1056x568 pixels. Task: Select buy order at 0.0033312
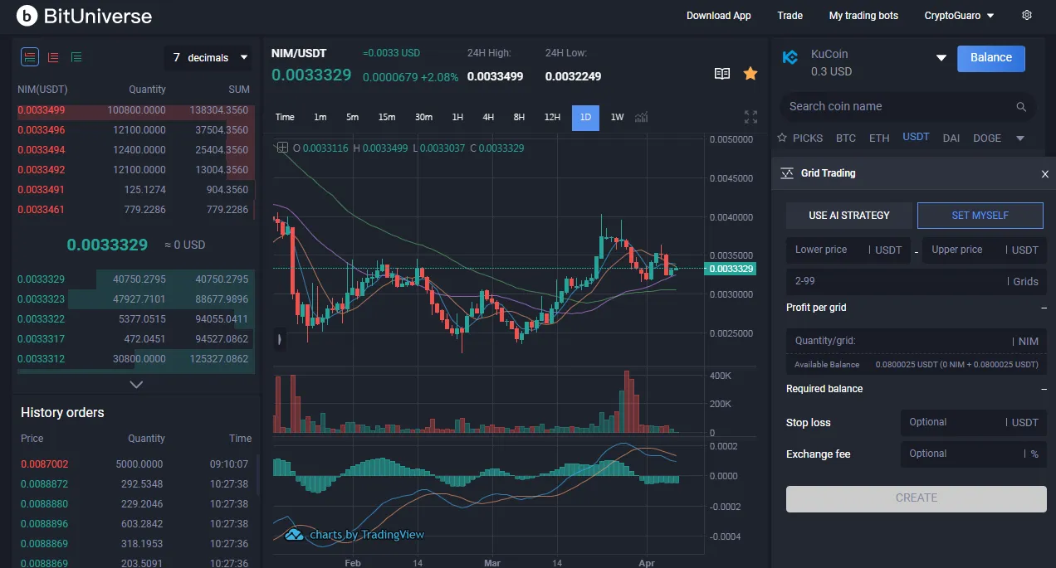pyautogui.click(x=136, y=359)
